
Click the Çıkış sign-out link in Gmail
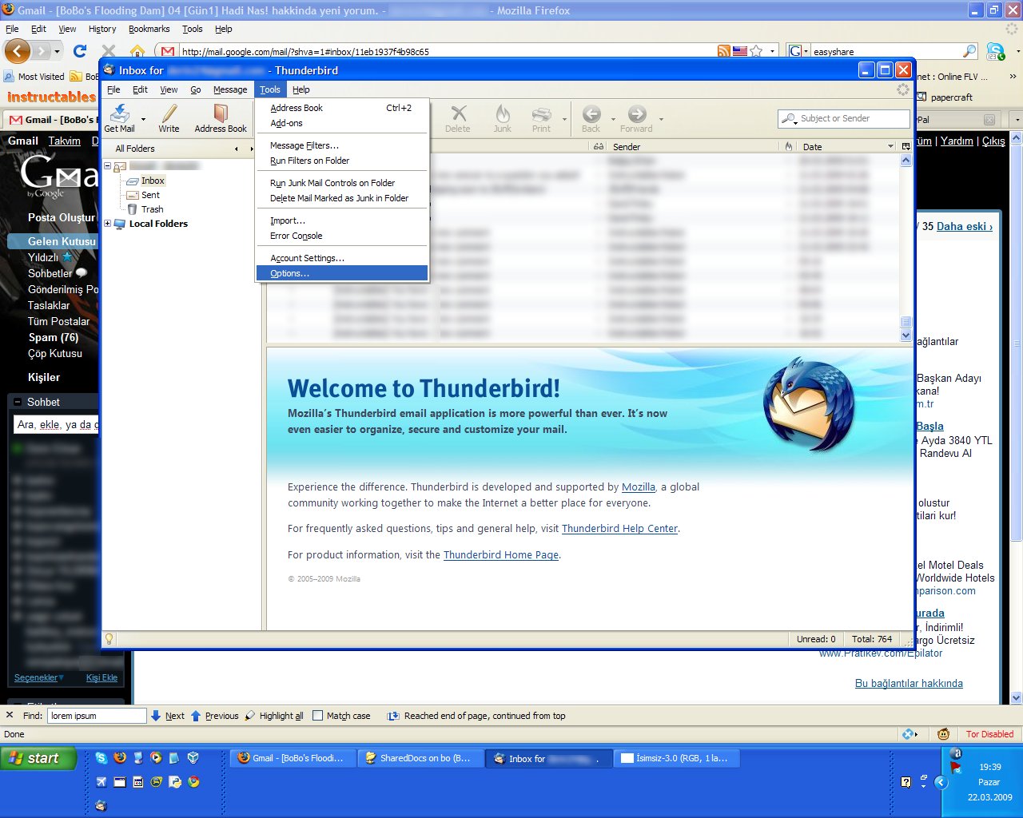[993, 141]
